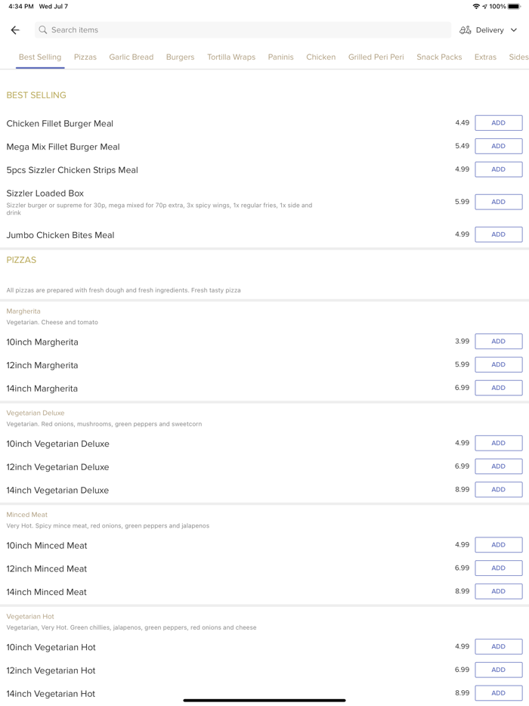
Task: Tap the delivery scooter icon
Action: coord(465,30)
